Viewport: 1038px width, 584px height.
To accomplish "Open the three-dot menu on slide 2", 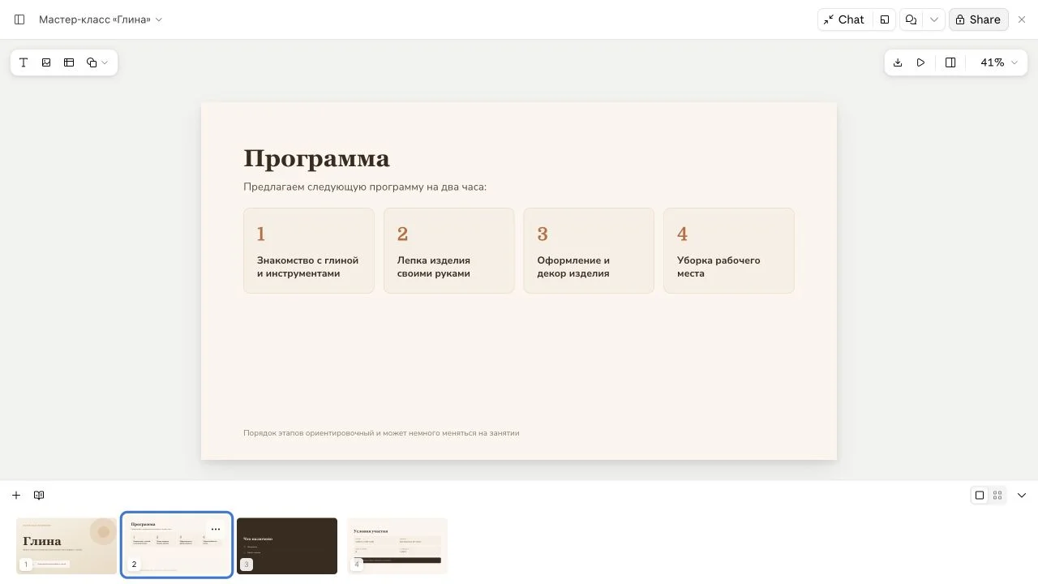I will pos(216,529).
